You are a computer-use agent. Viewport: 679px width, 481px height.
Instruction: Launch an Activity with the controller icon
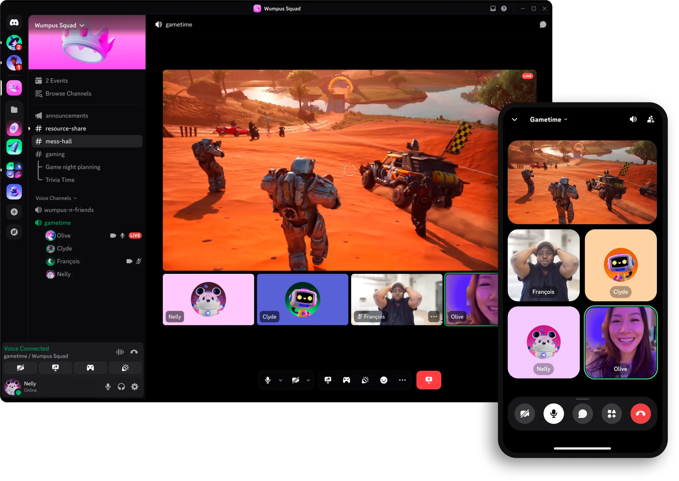point(346,380)
